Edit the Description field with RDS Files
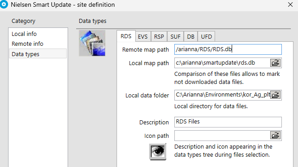This screenshot has height=167, width=298. pos(228,122)
